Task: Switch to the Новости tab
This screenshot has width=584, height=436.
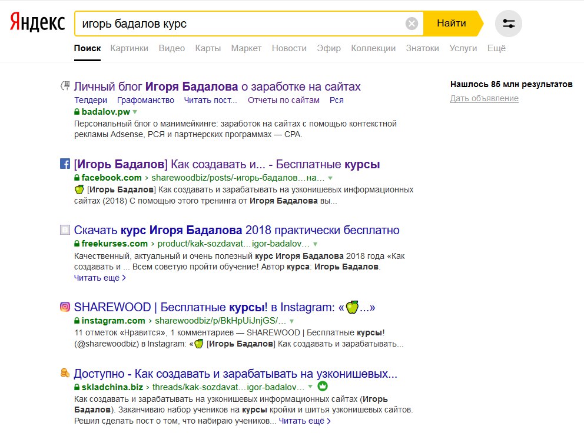Action: pos(289,48)
